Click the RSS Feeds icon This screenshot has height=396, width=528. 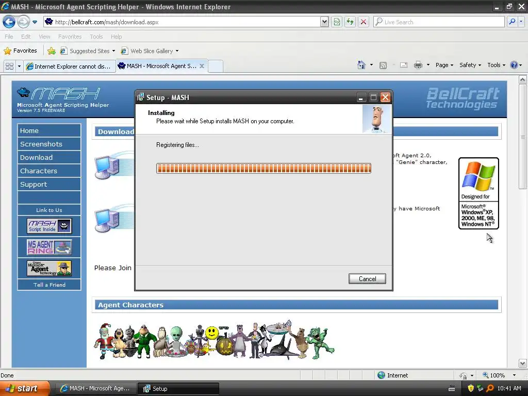click(383, 65)
